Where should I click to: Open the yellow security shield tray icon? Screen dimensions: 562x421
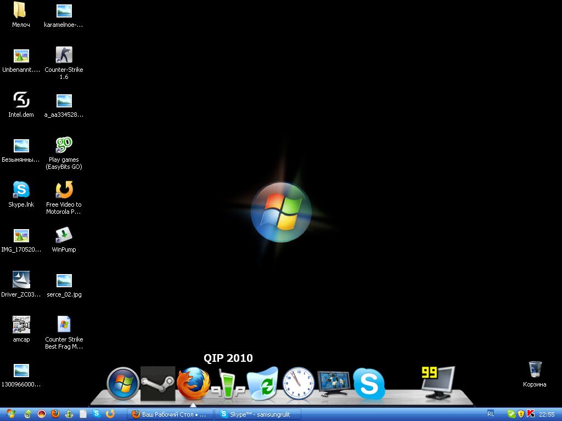tap(521, 414)
